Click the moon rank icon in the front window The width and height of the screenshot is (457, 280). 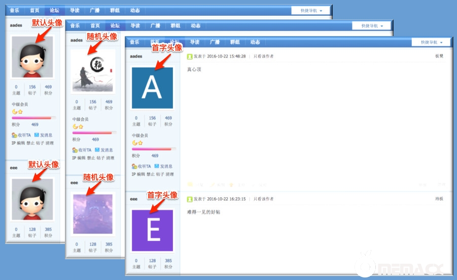click(x=135, y=143)
